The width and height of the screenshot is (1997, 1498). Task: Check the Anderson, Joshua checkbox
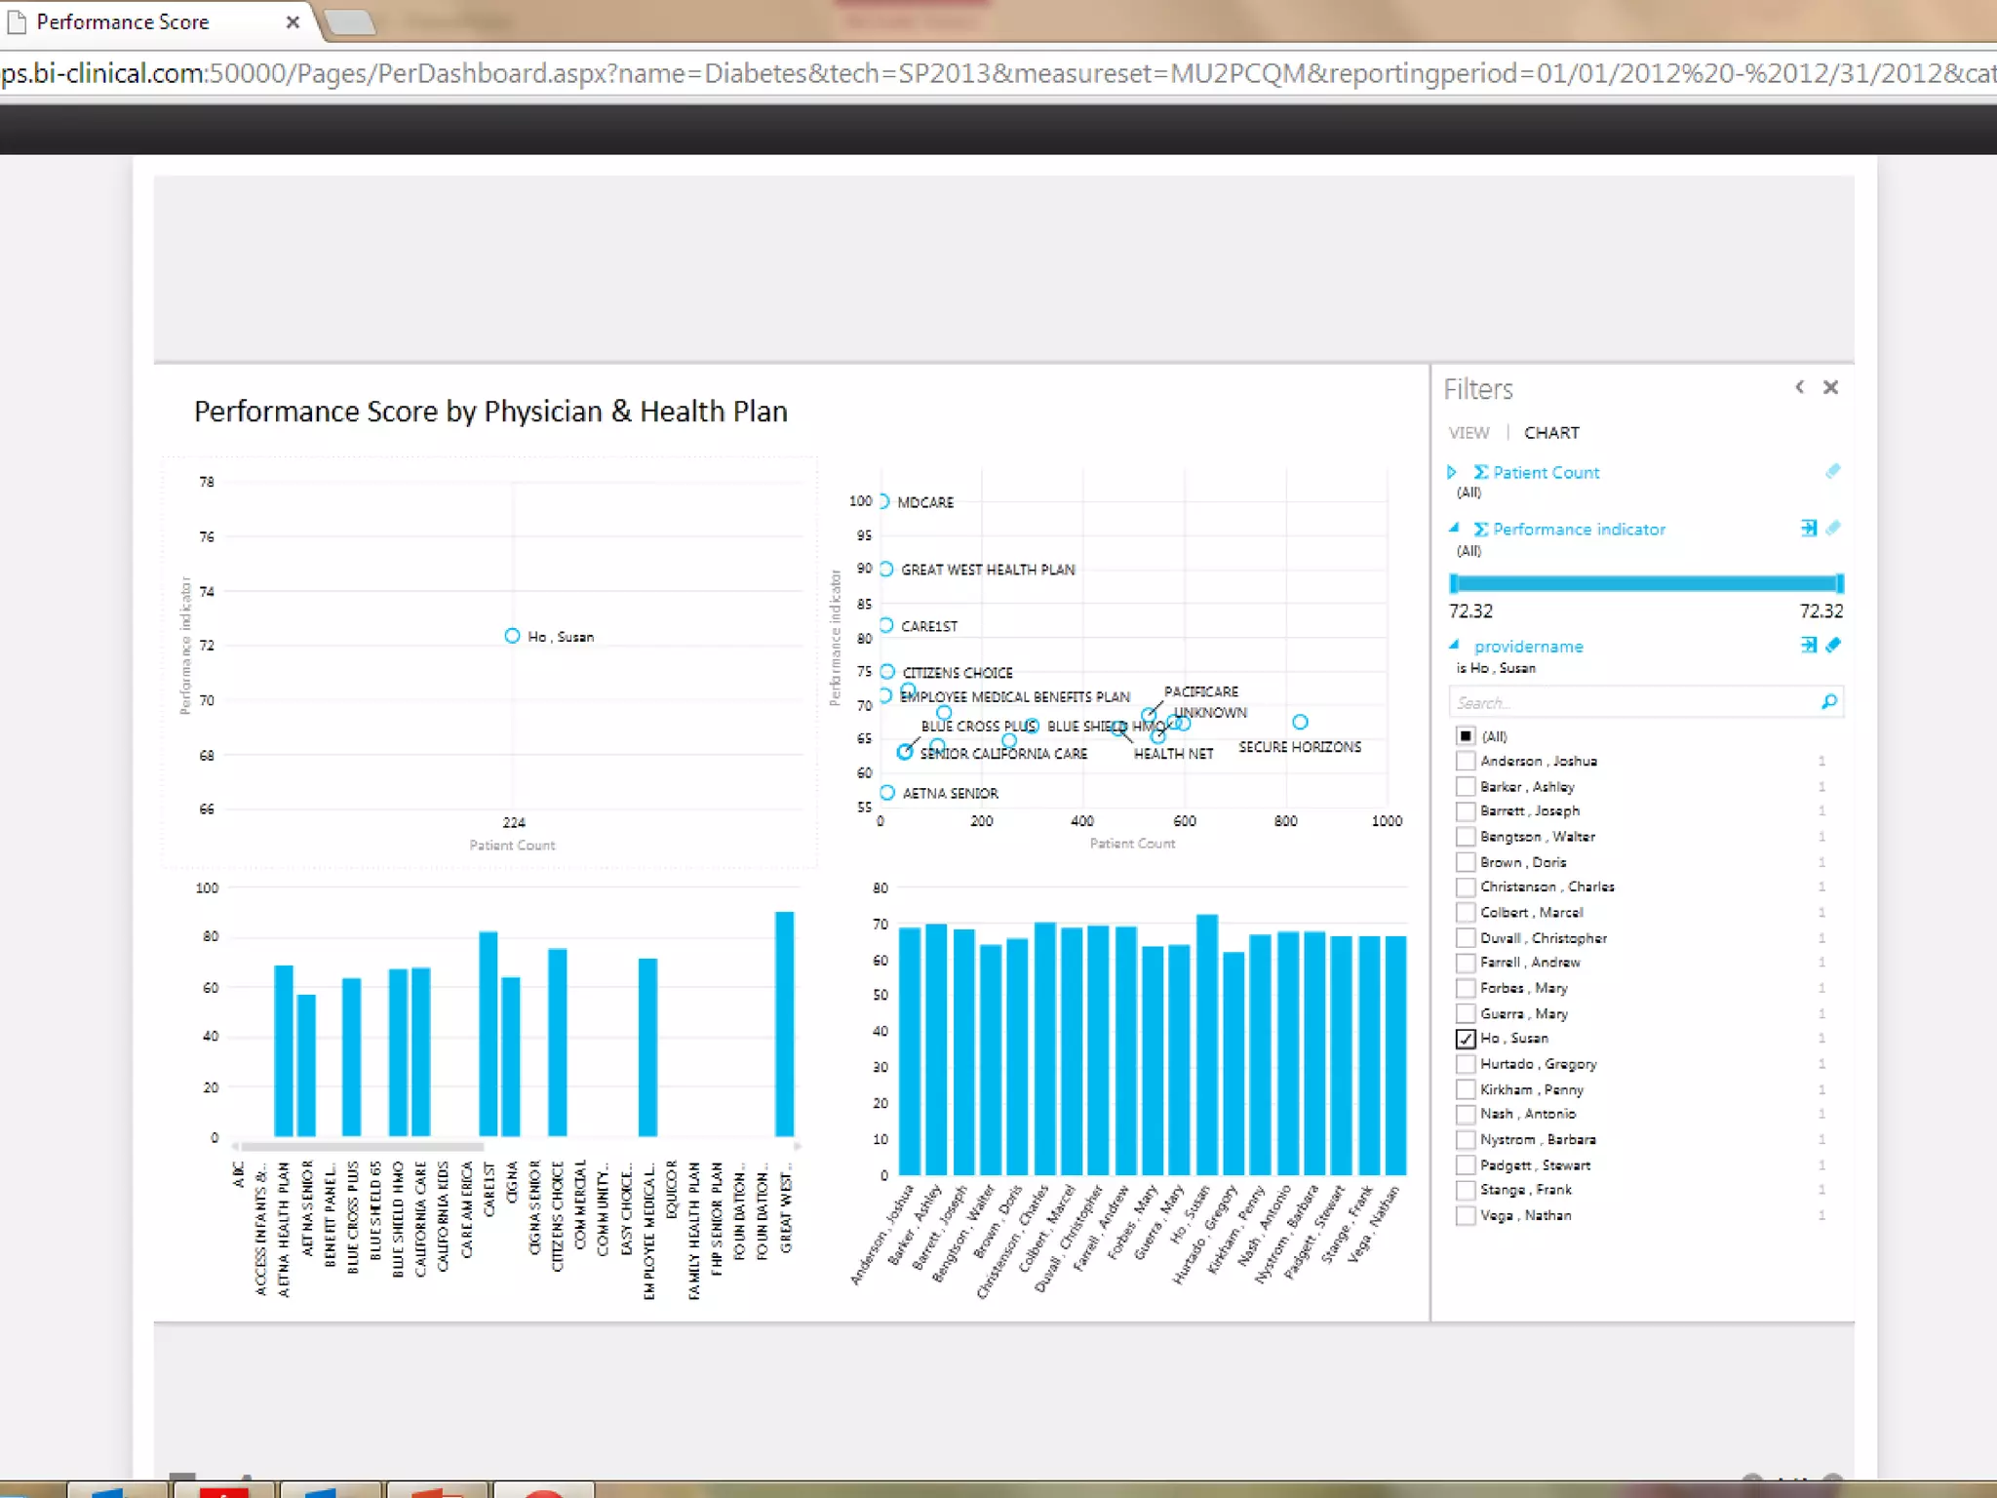click(x=1465, y=761)
